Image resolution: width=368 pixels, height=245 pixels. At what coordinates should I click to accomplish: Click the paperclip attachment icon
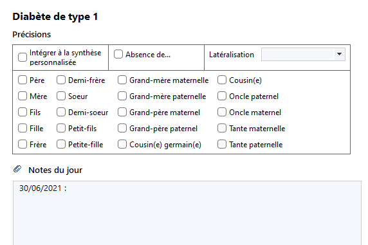point(17,169)
